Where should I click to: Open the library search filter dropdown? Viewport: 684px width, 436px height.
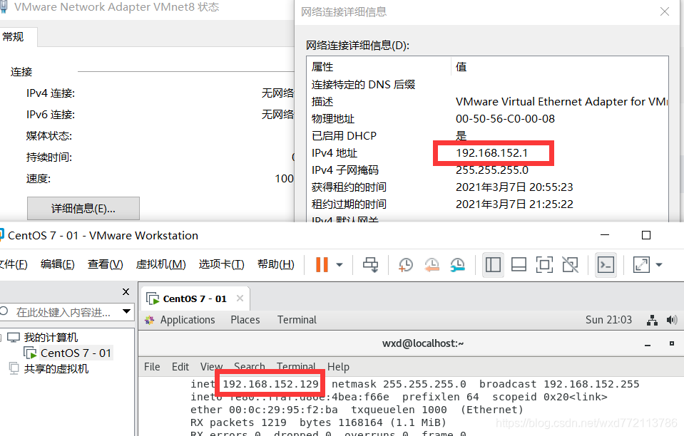coord(126,311)
